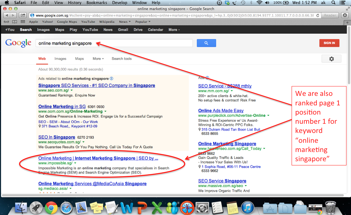Open Top Sites grid icon
Image resolution: width=351 pixels, height=215 pixels.
pos(23,22)
